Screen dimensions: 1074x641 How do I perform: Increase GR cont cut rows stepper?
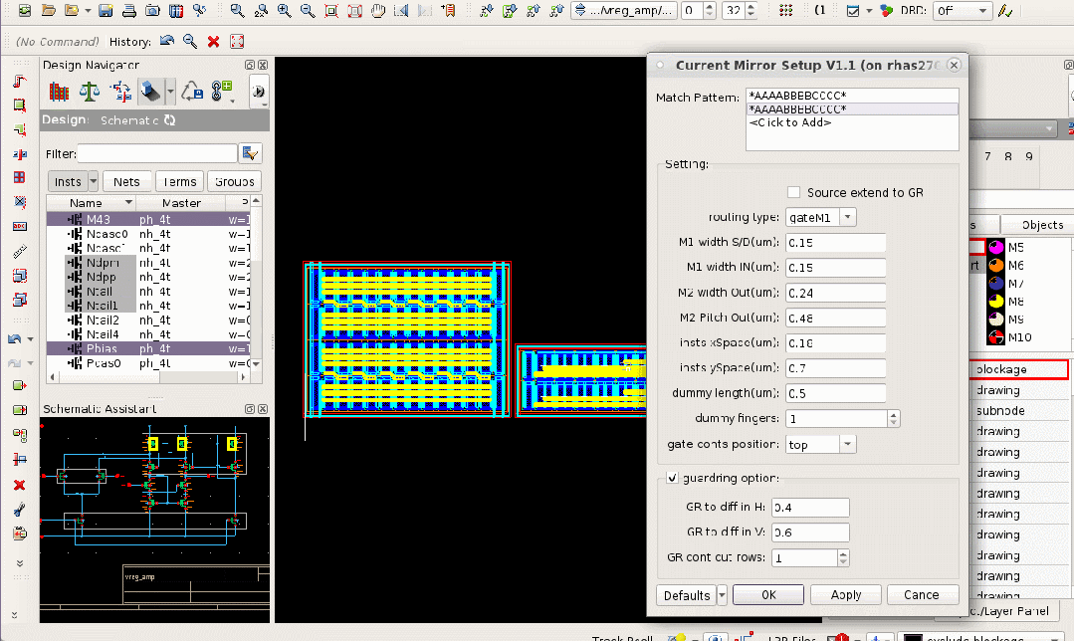843,554
